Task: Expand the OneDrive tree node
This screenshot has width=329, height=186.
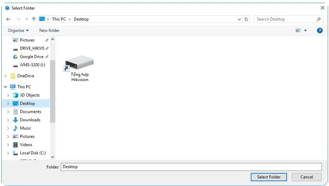Action: (5, 76)
